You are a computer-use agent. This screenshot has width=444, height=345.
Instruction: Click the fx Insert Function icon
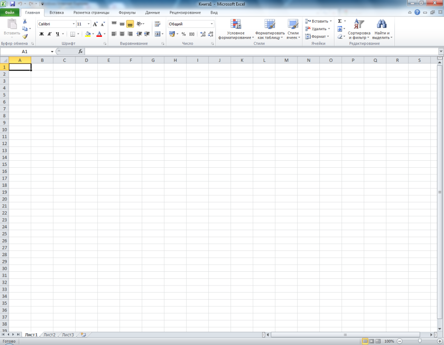80,51
